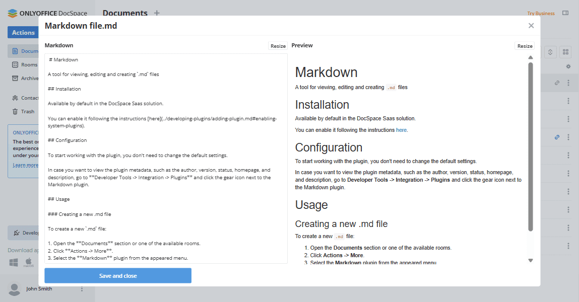This screenshot has height=302, width=579.
Task: Click the '## Usage' line in the editor
Action: [59, 199]
